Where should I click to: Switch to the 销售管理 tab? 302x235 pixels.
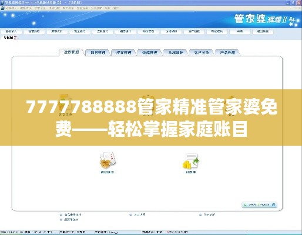pos(98,52)
